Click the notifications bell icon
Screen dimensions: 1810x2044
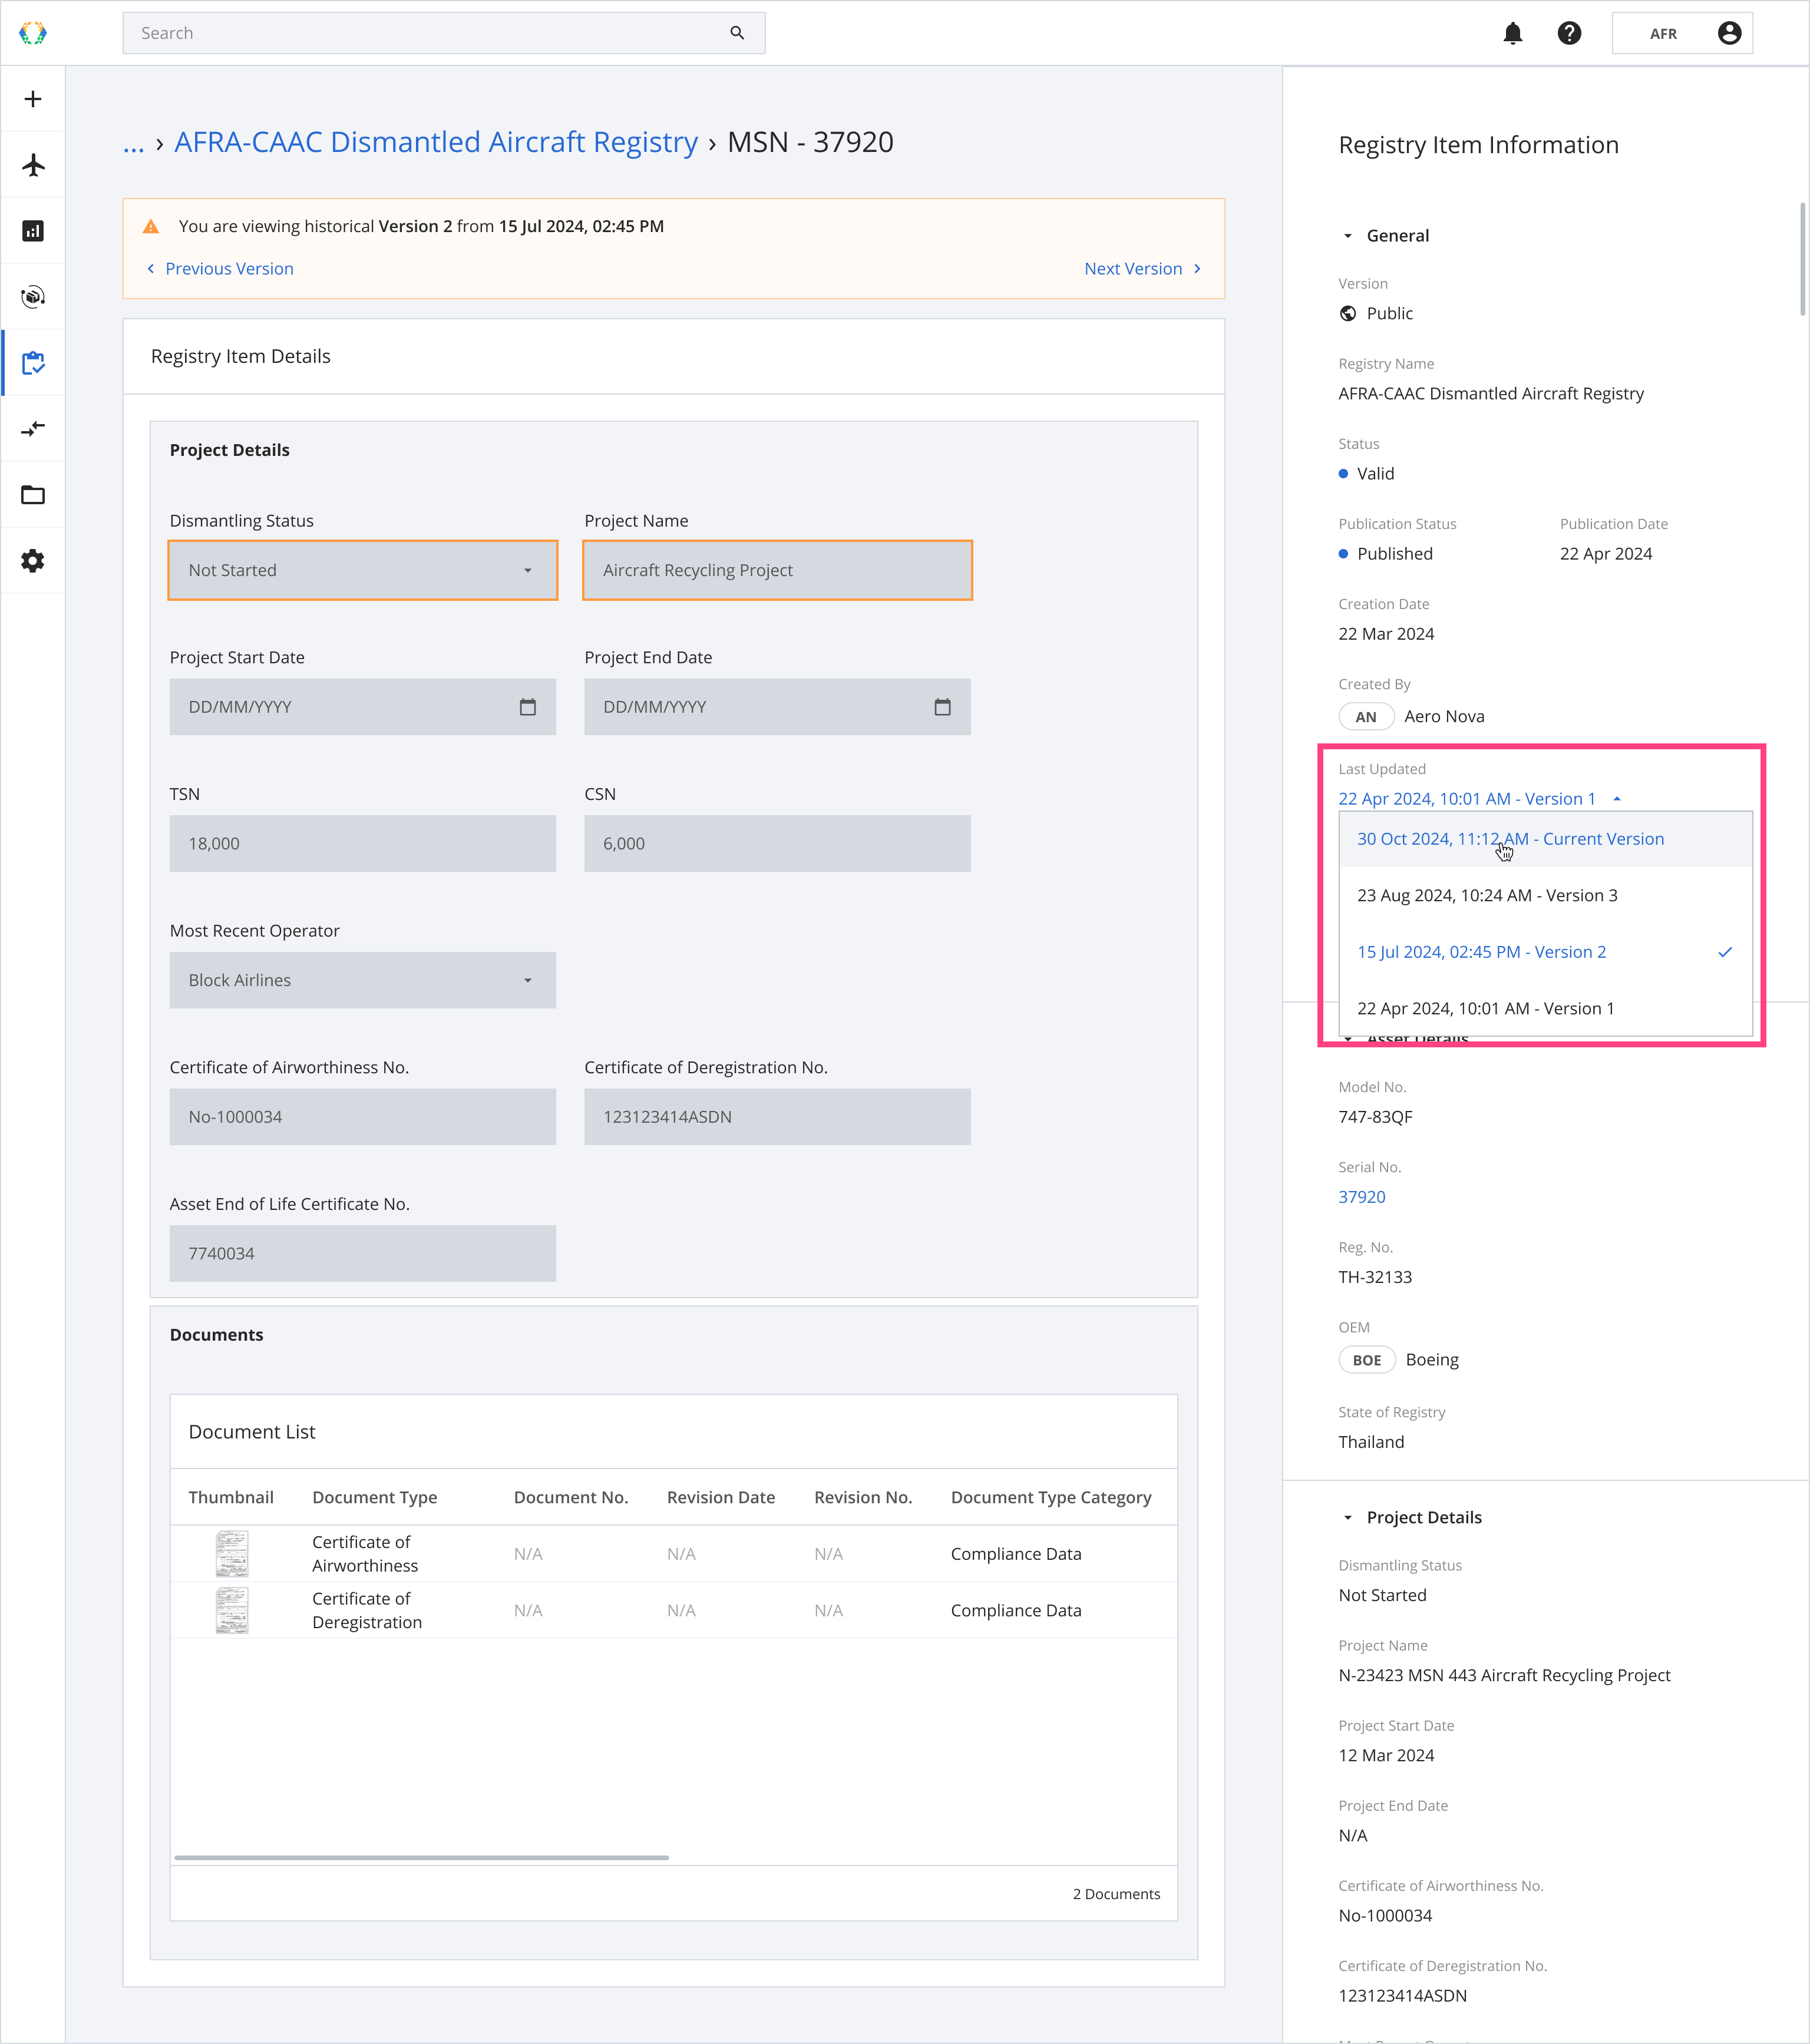click(x=1512, y=33)
